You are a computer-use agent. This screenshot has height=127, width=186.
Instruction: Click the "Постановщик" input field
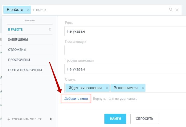click(x=125, y=50)
